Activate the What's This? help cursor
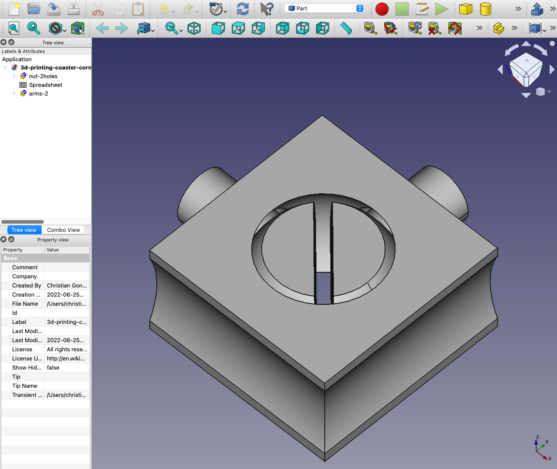The image size is (557, 469). [x=266, y=9]
